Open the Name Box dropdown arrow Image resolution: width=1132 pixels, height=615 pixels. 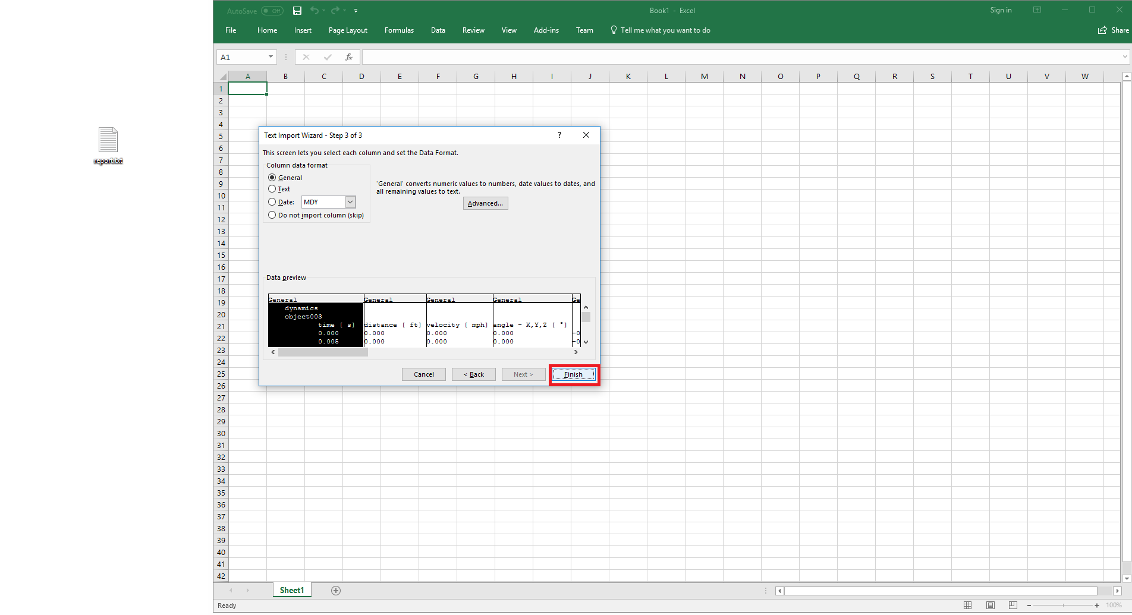pos(271,57)
